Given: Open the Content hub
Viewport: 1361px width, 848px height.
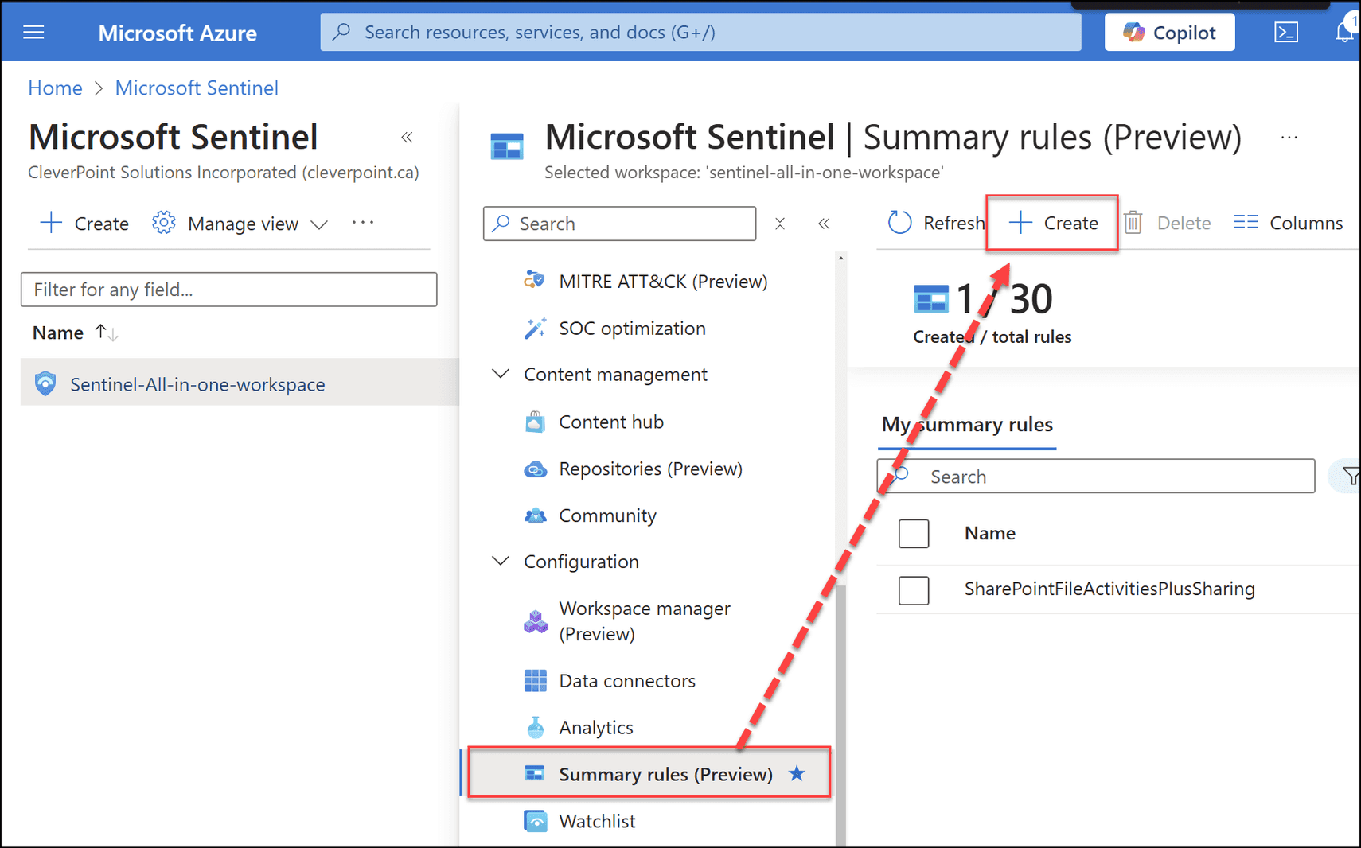Looking at the screenshot, I should coord(610,421).
